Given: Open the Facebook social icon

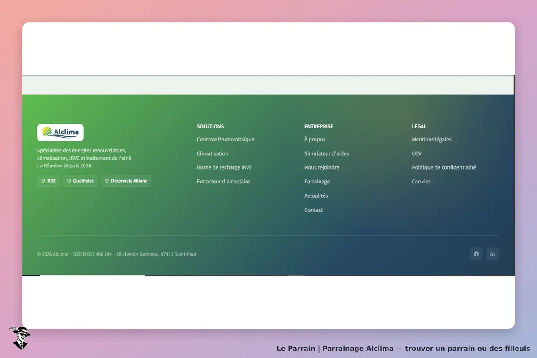Looking at the screenshot, I should [477, 254].
